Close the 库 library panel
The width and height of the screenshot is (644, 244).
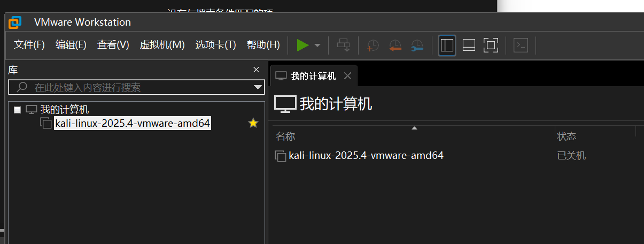256,70
